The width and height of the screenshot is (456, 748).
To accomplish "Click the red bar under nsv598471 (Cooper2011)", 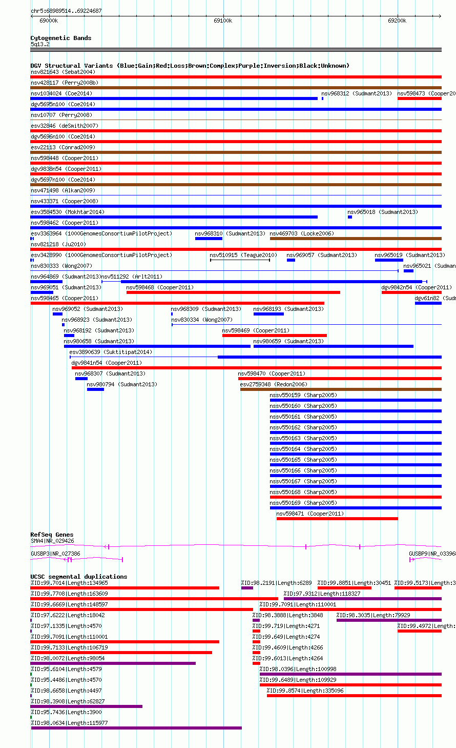I will [x=337, y=519].
